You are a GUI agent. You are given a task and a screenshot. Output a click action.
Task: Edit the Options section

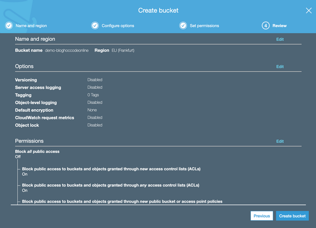coord(280,66)
